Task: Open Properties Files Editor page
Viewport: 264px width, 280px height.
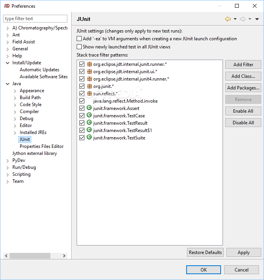Action: (41, 146)
